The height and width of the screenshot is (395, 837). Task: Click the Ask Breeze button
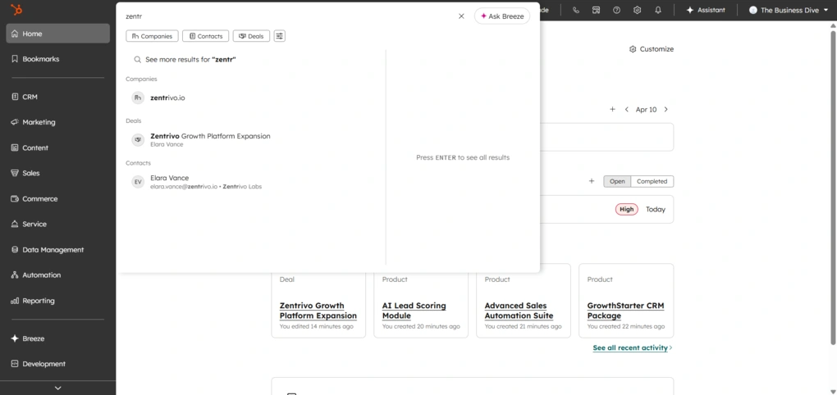coord(501,16)
